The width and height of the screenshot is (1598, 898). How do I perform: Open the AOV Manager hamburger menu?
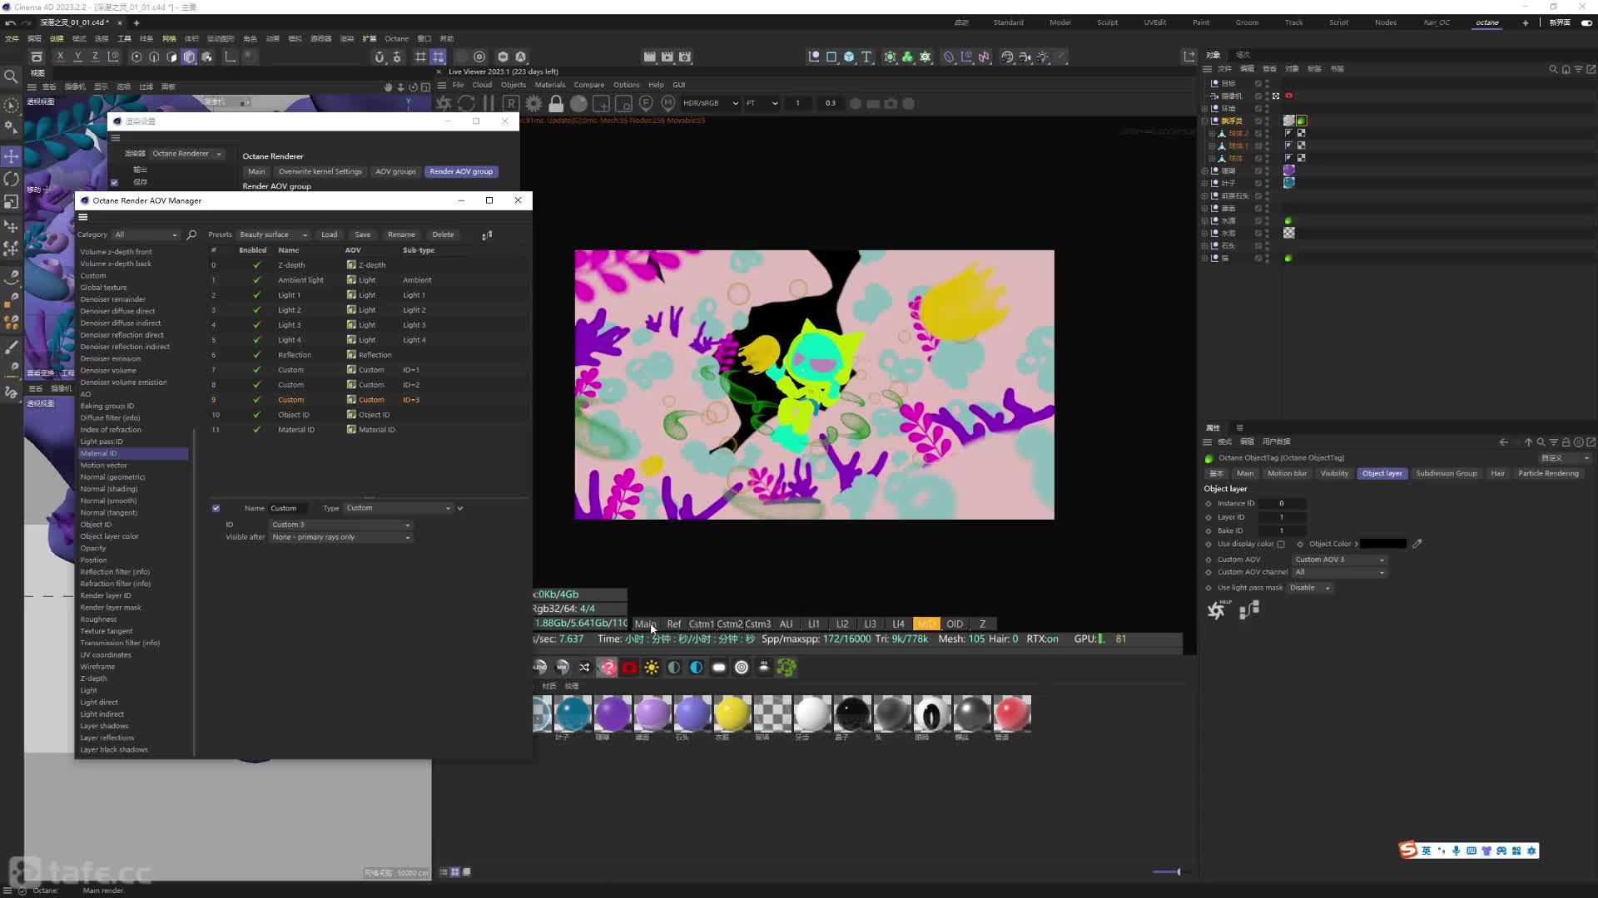[83, 217]
